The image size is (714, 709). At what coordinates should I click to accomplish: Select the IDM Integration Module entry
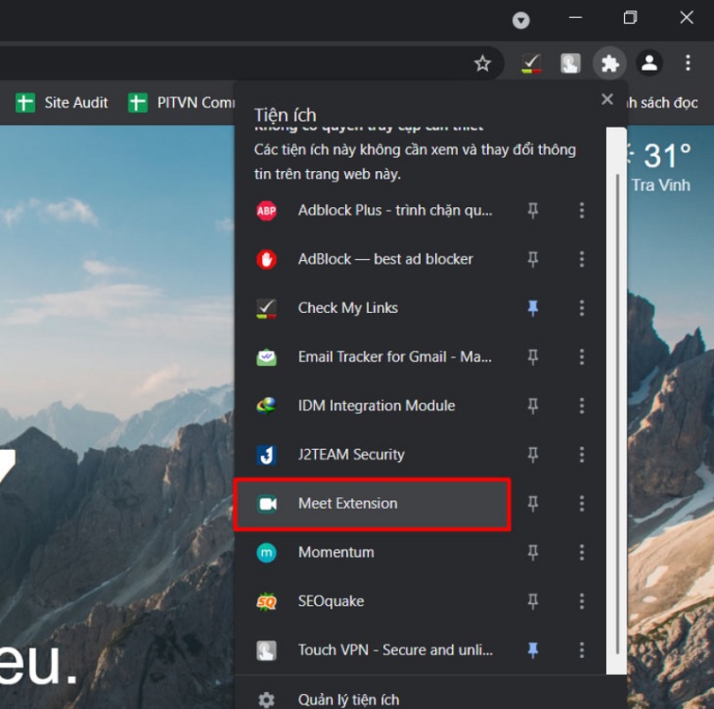click(x=376, y=406)
